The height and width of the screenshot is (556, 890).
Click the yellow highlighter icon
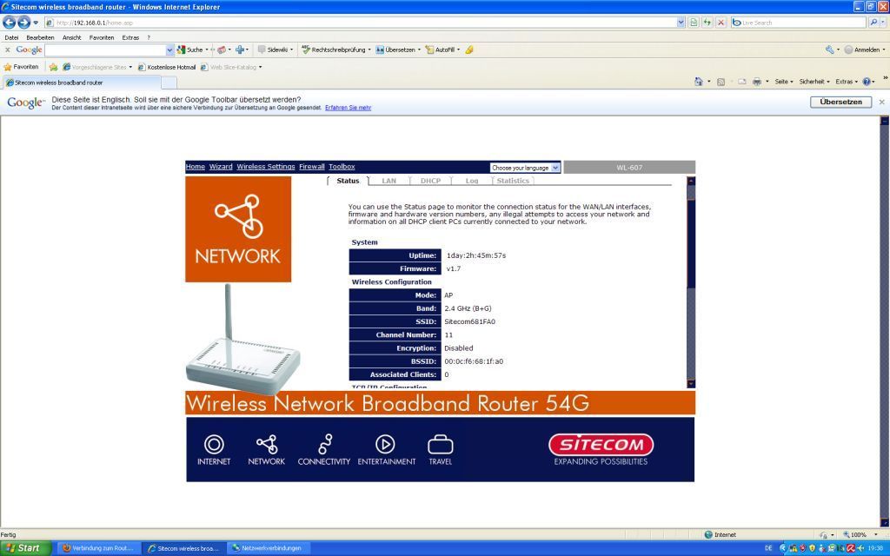click(468, 50)
